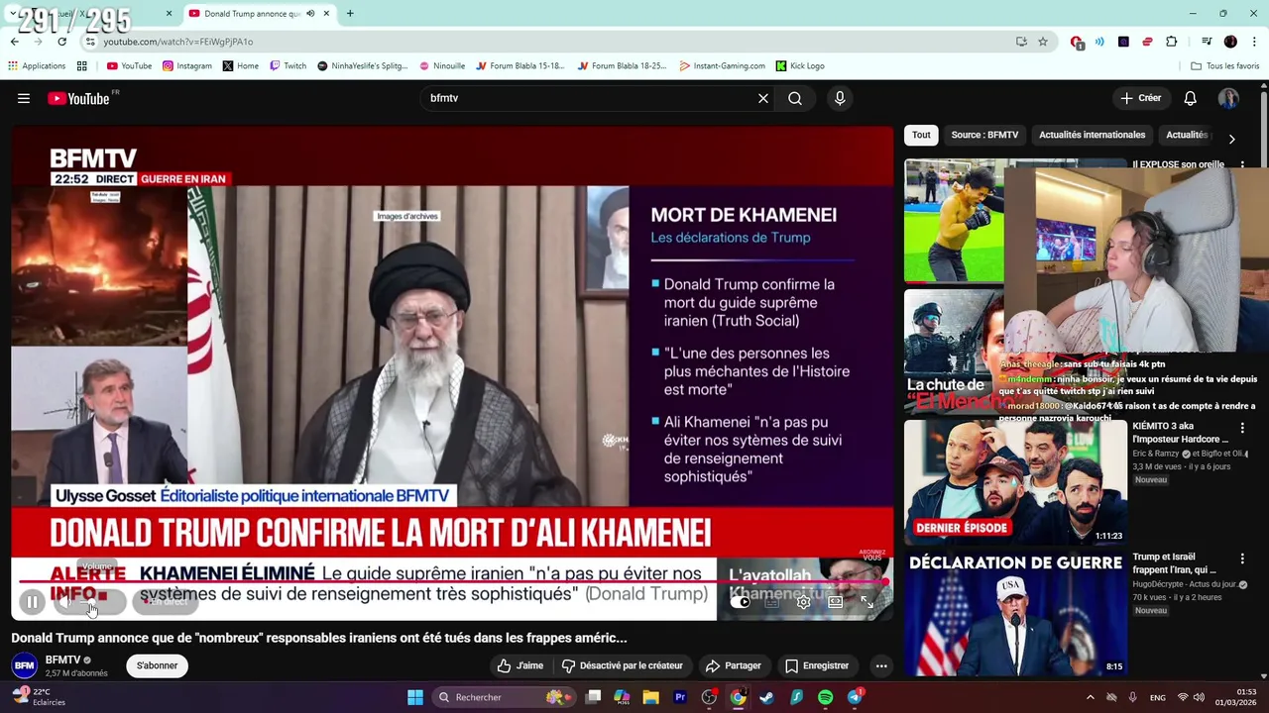
Task: Open the Instant-Gaming.com bookmark
Action: [x=722, y=66]
